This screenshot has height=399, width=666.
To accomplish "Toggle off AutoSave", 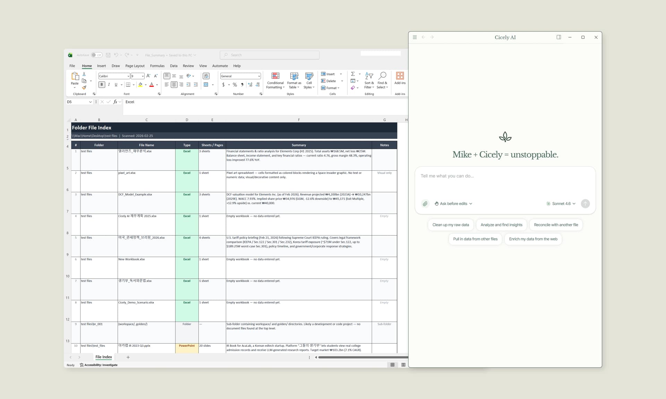I will click(x=97, y=55).
